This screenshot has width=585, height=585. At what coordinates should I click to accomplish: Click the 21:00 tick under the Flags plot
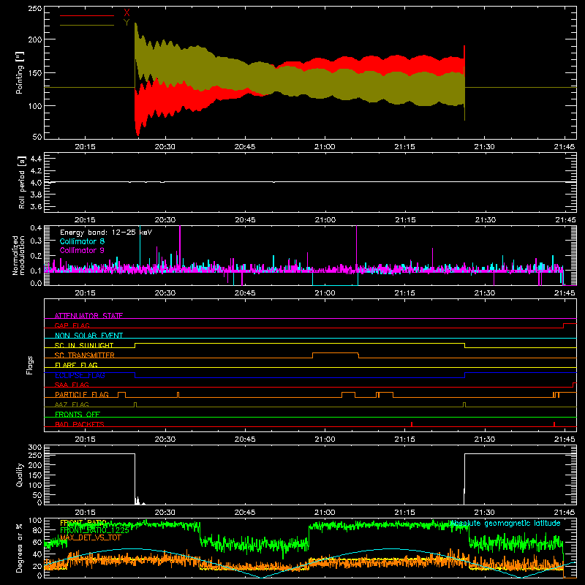coord(325,439)
